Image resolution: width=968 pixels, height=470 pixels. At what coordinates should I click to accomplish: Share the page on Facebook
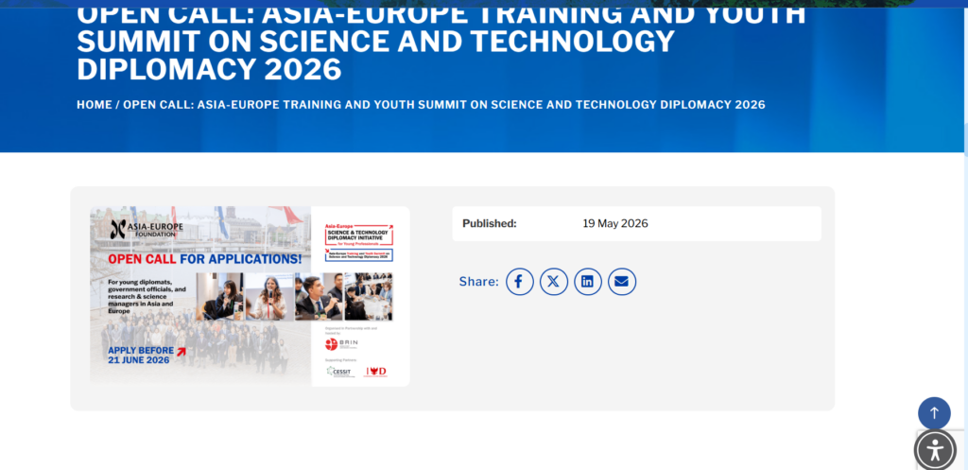tap(519, 282)
